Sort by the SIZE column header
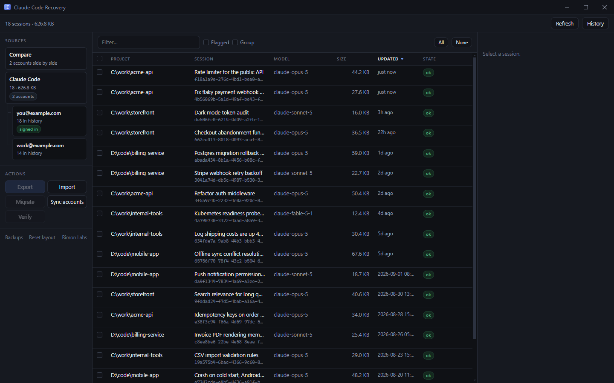Viewport: 614px width, 383px height. click(342, 59)
